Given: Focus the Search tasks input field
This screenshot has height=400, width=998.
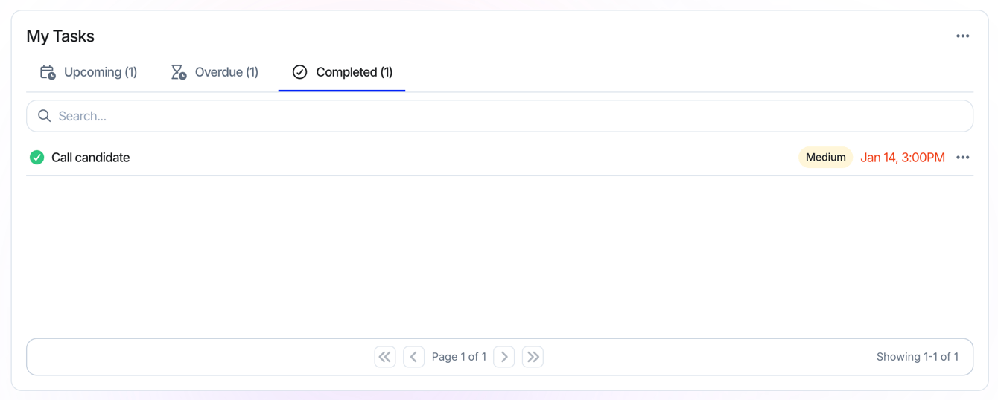Looking at the screenshot, I should 500,116.
